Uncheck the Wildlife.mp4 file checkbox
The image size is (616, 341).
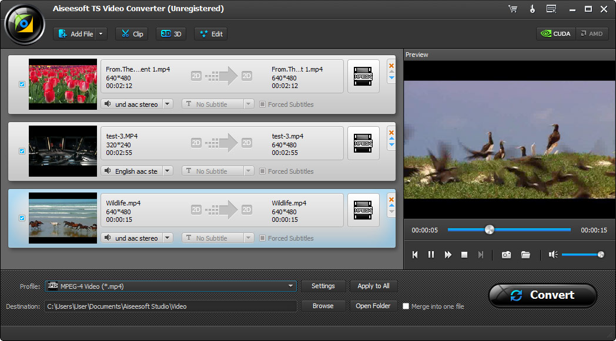point(22,218)
